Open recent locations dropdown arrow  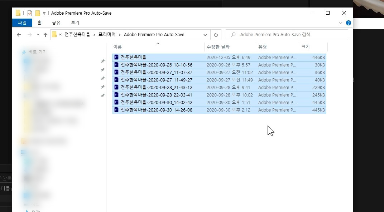tap(38, 34)
